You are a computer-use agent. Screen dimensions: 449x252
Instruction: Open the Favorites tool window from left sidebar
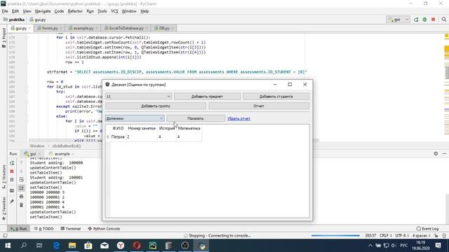(4, 209)
